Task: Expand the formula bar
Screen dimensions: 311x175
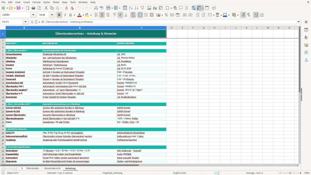Action: pos(299,22)
